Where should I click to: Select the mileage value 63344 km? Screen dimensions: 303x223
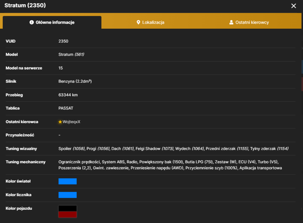[x=68, y=95]
